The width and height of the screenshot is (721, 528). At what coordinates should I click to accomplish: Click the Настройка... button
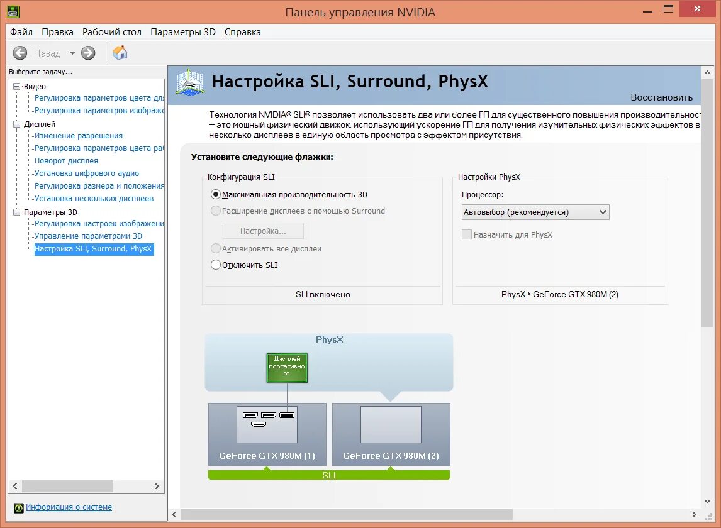point(263,231)
